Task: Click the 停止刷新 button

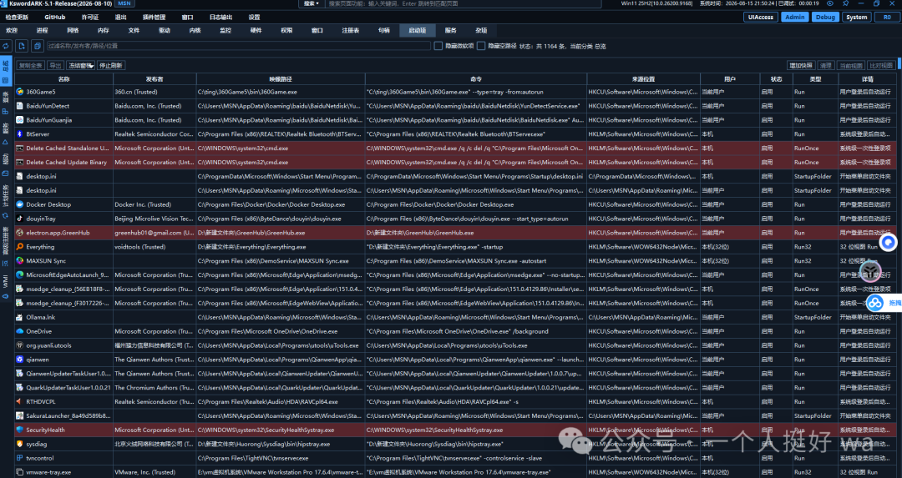Action: (111, 66)
